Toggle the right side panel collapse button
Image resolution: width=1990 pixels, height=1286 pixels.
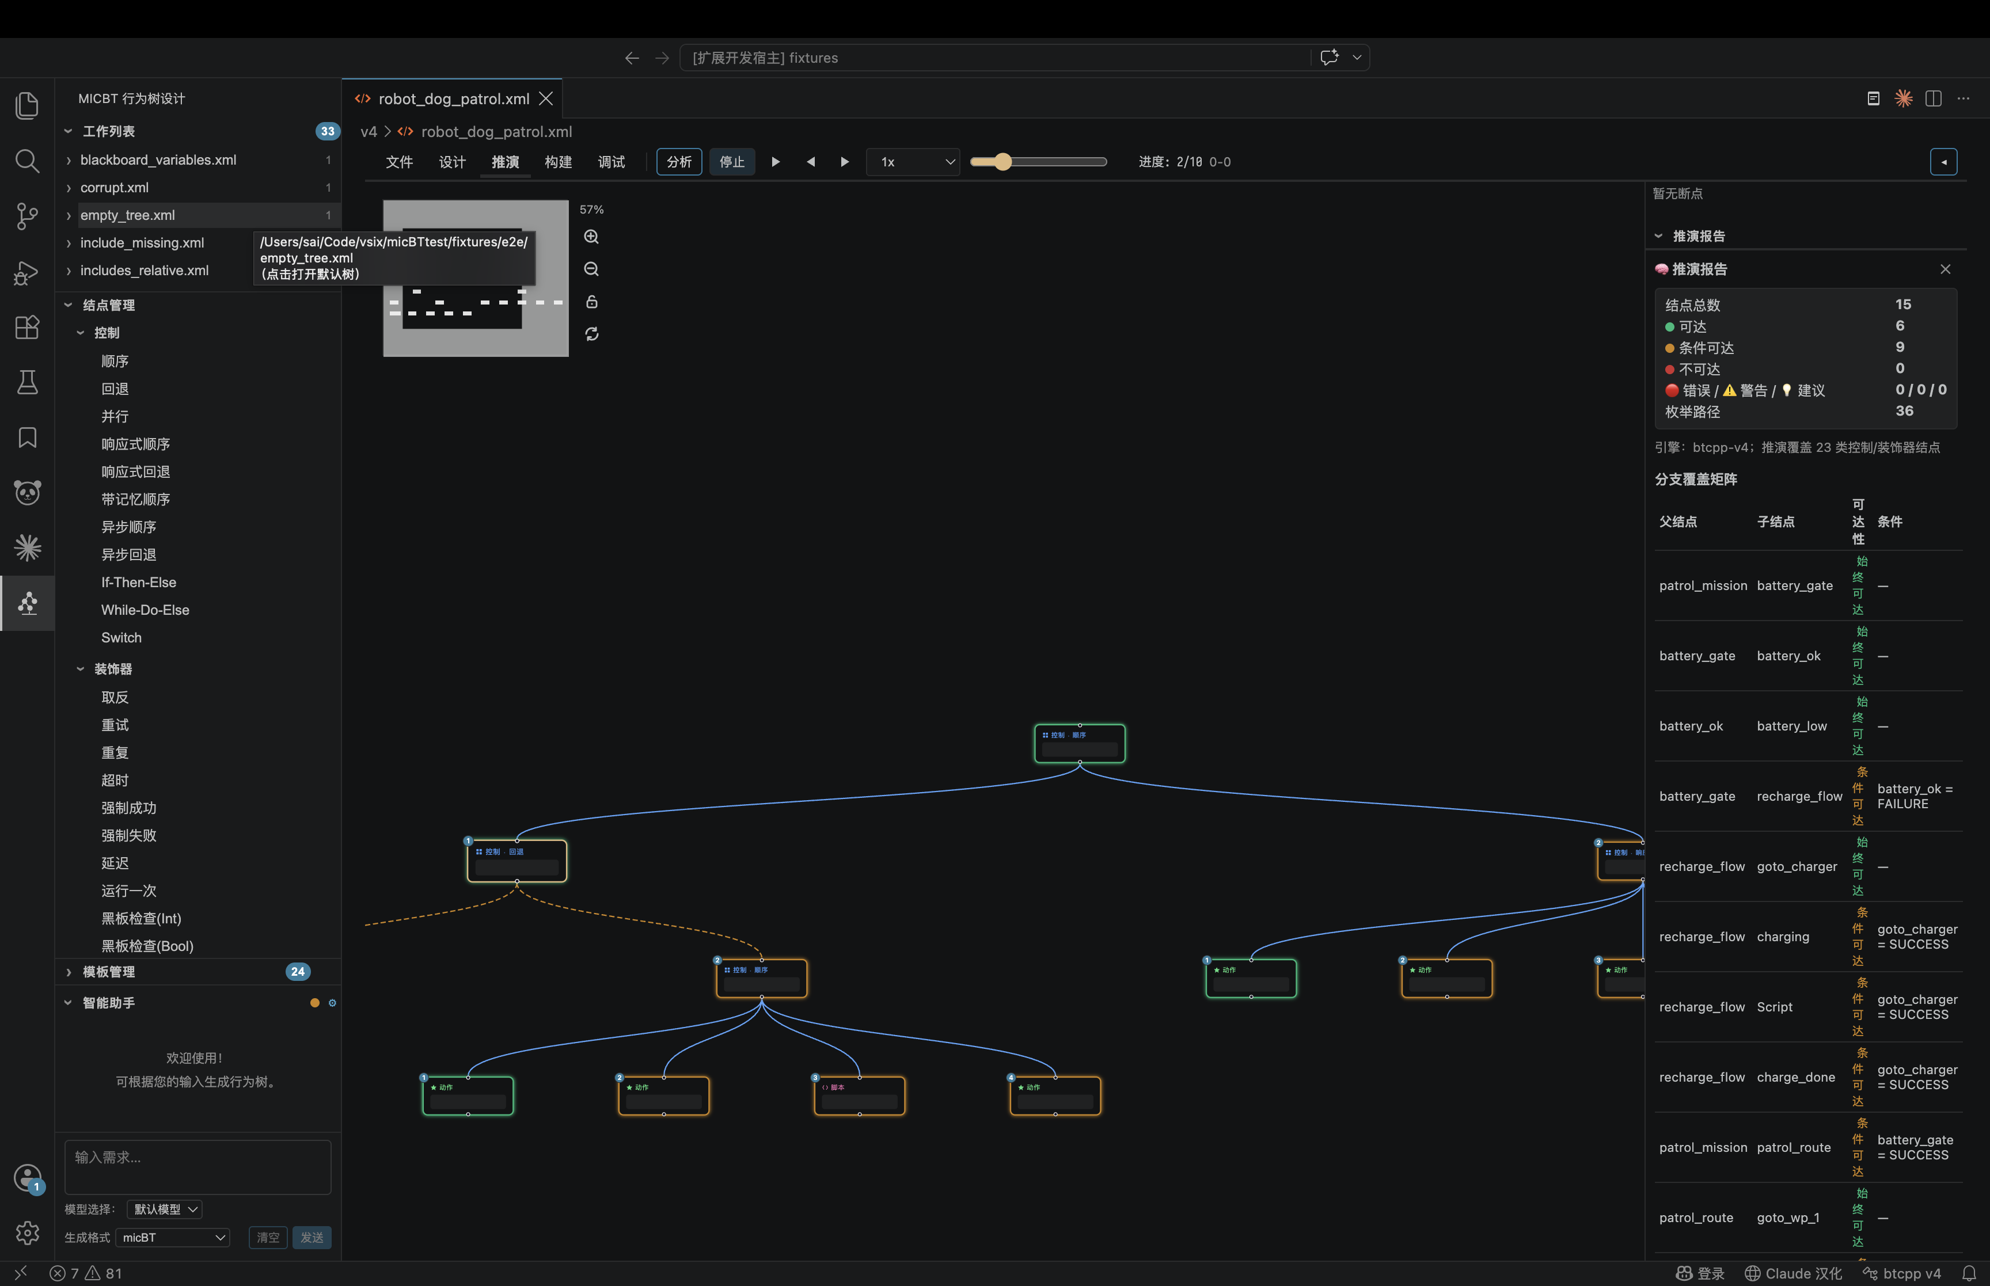[x=1944, y=162]
